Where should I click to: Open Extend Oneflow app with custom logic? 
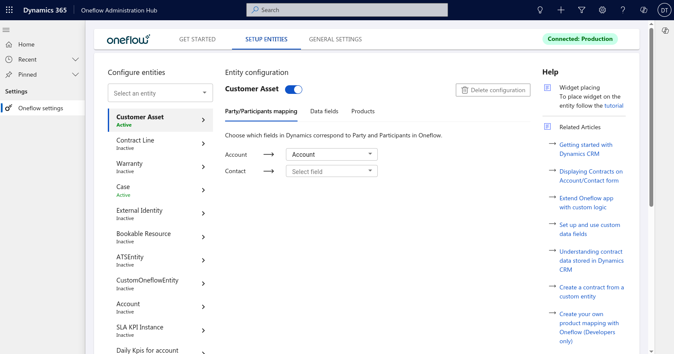[x=586, y=203]
